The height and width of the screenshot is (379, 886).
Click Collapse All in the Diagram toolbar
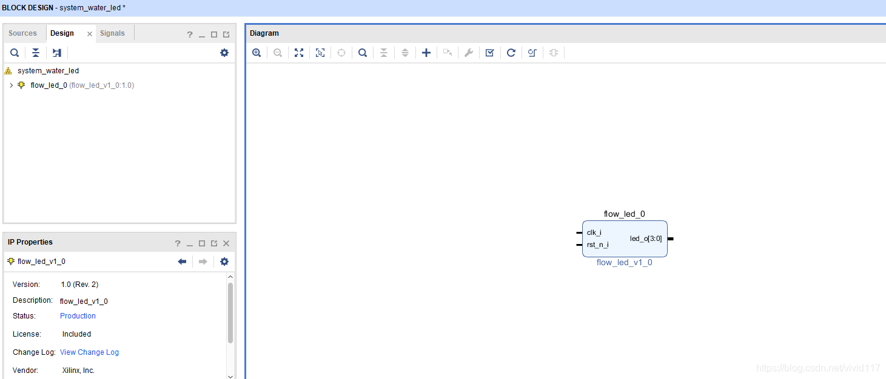coord(384,53)
